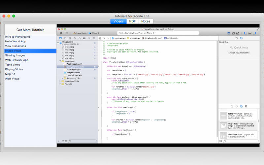Go forward with the jump bar right arrow
Viewport: 264px width, 165px height.
pos(108,38)
